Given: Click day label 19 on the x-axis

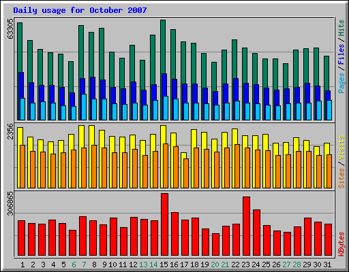Looking at the screenshot, I should pyautogui.click(x=204, y=265).
